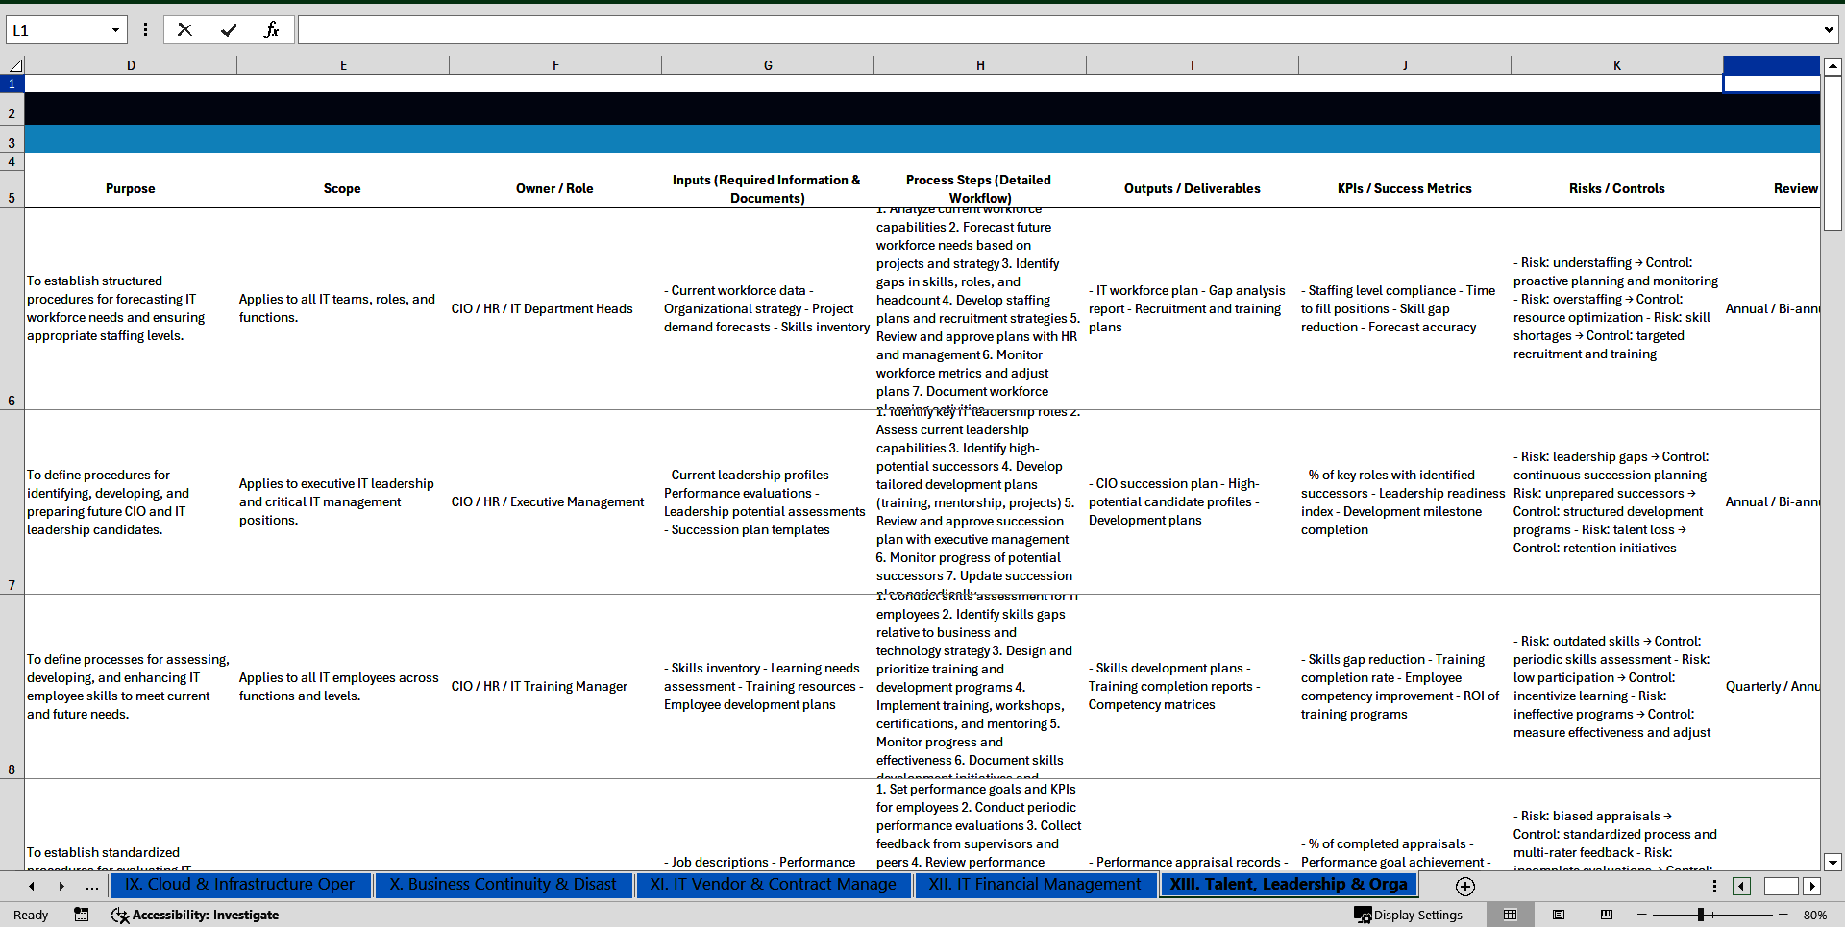1845x928 pixels.
Task: Click inside the formula bar input
Action: [x=1057, y=30]
